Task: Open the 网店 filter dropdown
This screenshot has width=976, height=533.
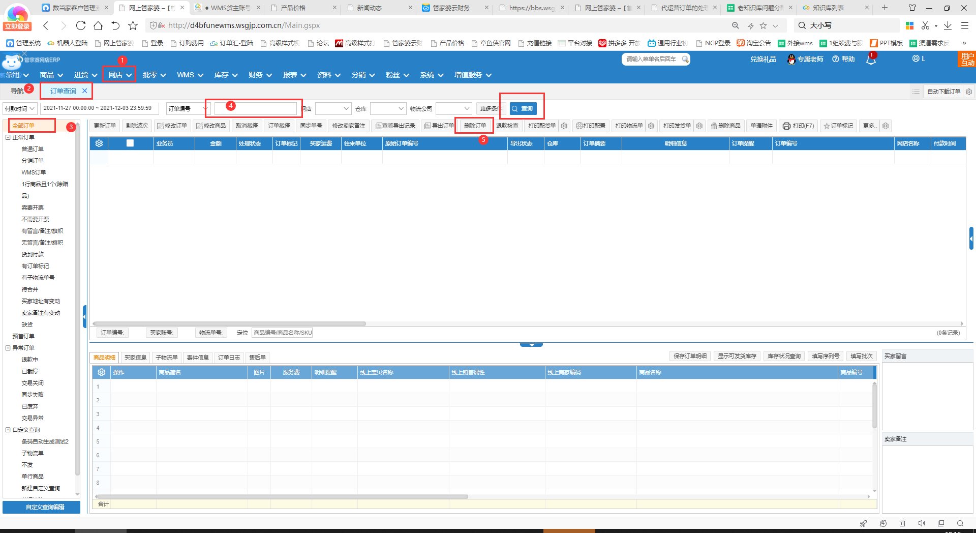Action: pyautogui.click(x=333, y=108)
